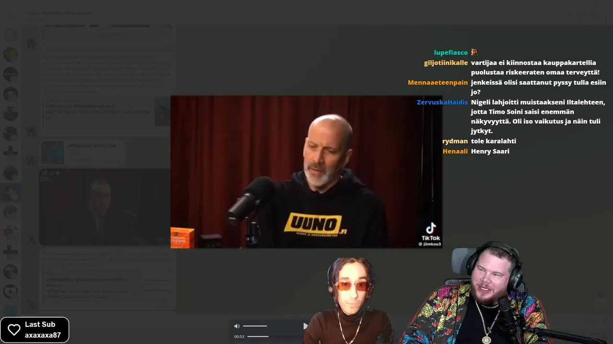Seek using the progress bar beside 00:53
Image resolution: width=613 pixels, height=344 pixels.
258,336
